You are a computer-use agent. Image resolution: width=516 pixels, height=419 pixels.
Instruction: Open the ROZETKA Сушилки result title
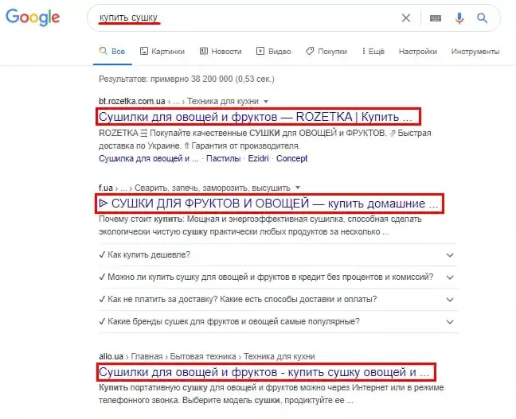pyautogui.click(x=256, y=117)
